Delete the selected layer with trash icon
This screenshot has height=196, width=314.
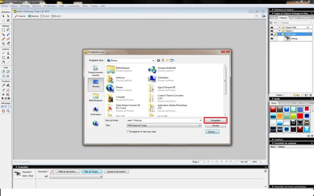310,95
